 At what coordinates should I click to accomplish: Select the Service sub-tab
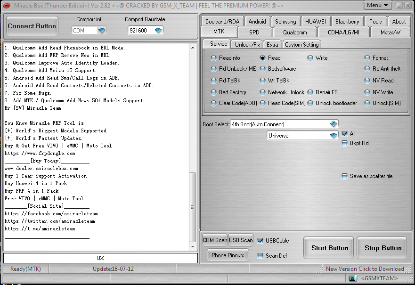217,44
